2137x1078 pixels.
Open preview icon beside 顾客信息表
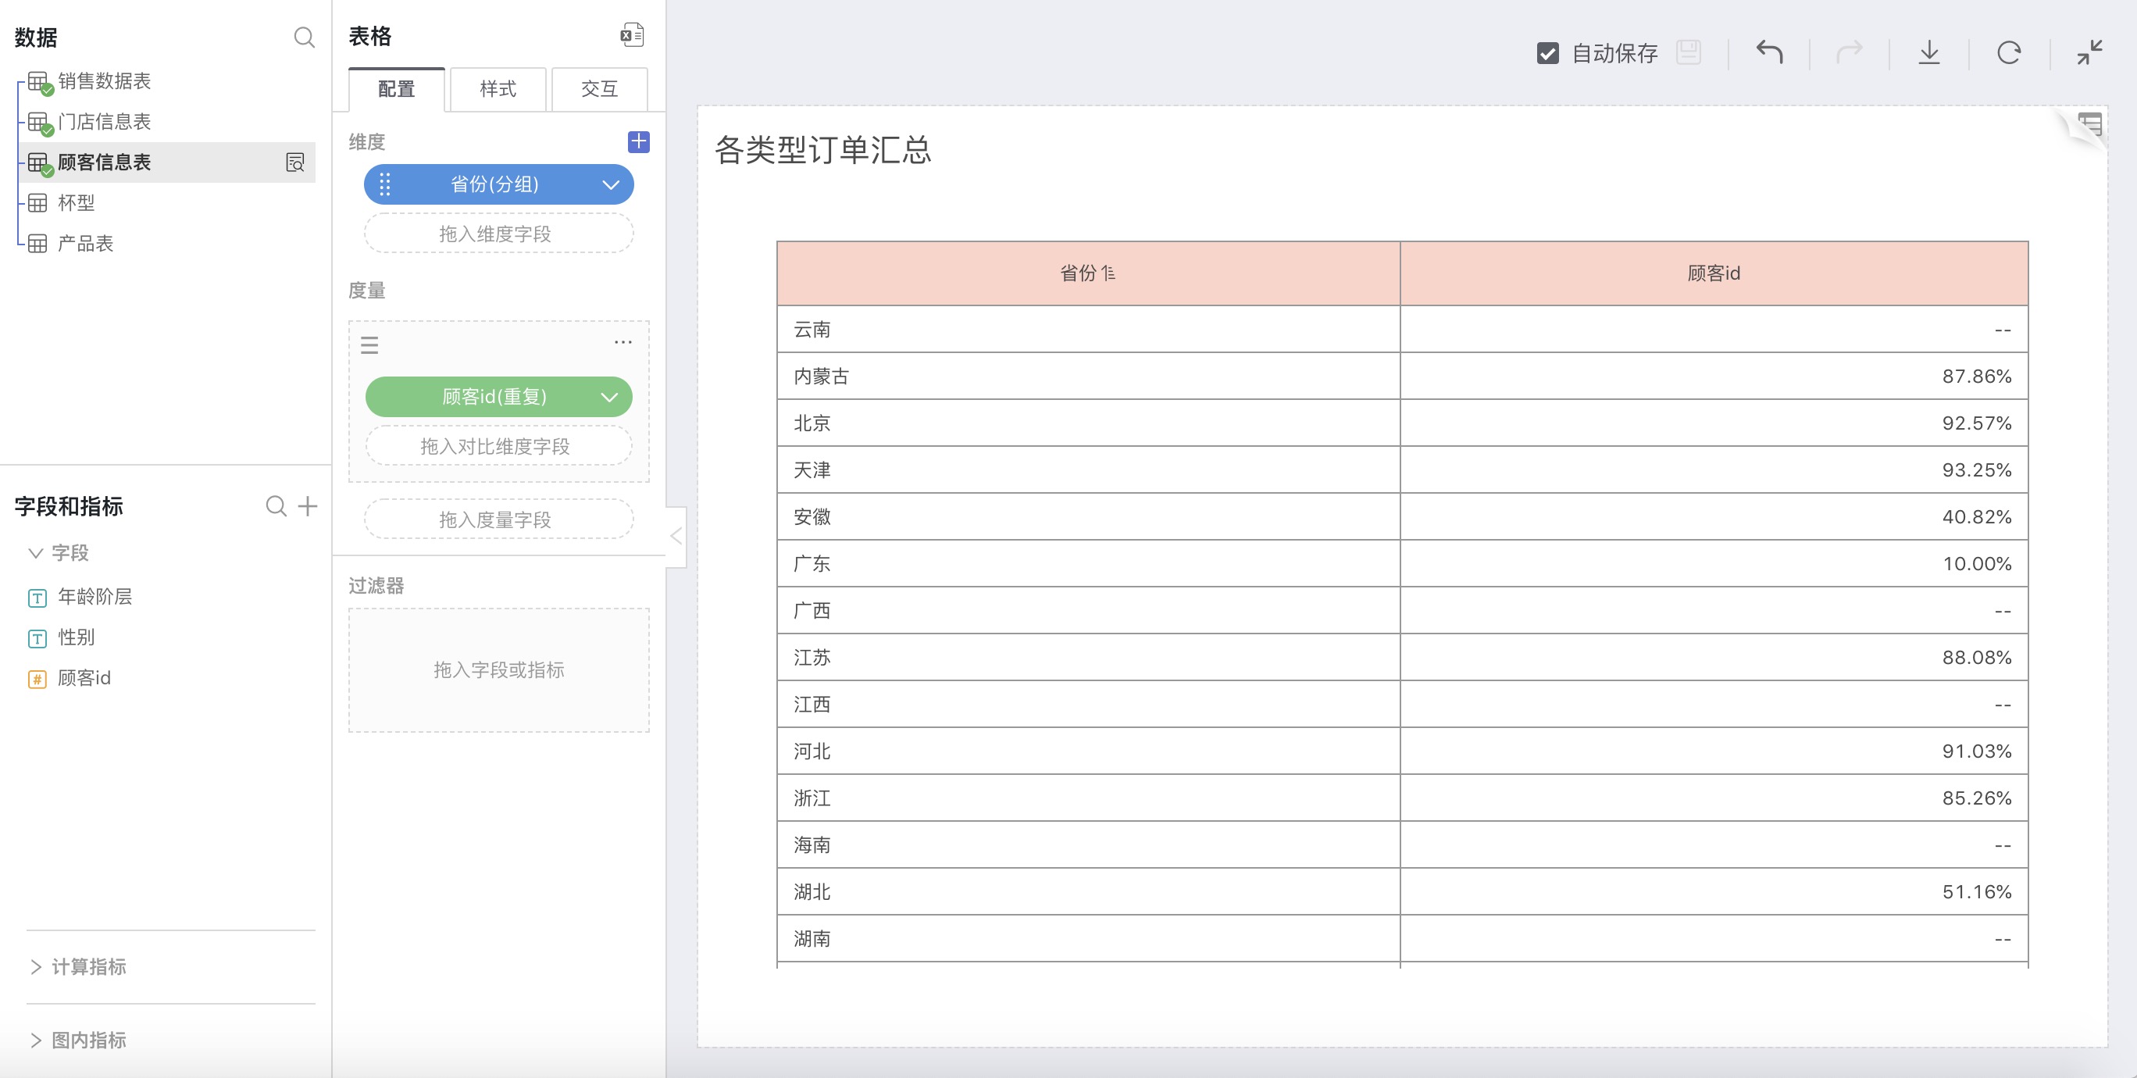[x=295, y=162]
